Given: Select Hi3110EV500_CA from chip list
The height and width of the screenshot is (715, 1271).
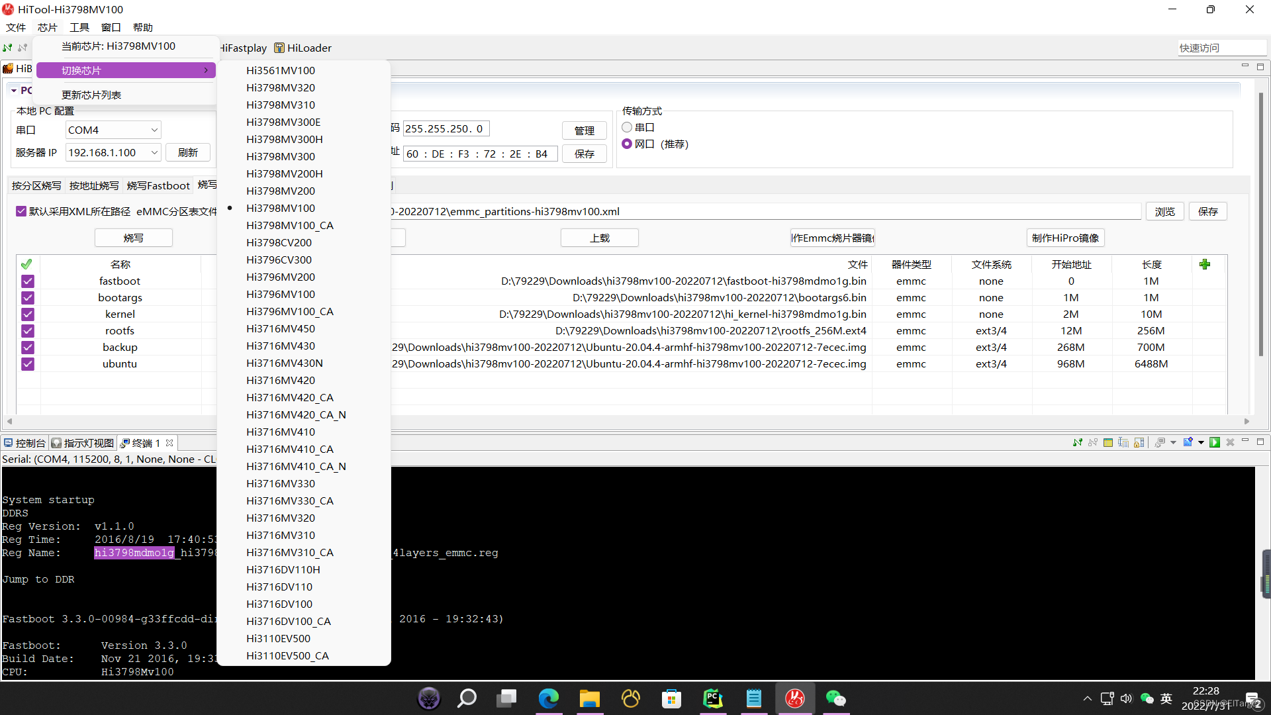Looking at the screenshot, I should click(x=304, y=655).
